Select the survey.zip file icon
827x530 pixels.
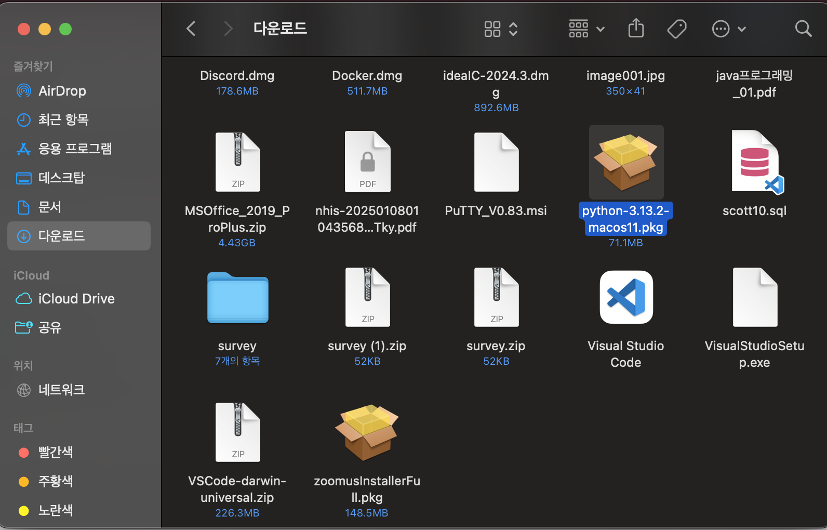[496, 297]
